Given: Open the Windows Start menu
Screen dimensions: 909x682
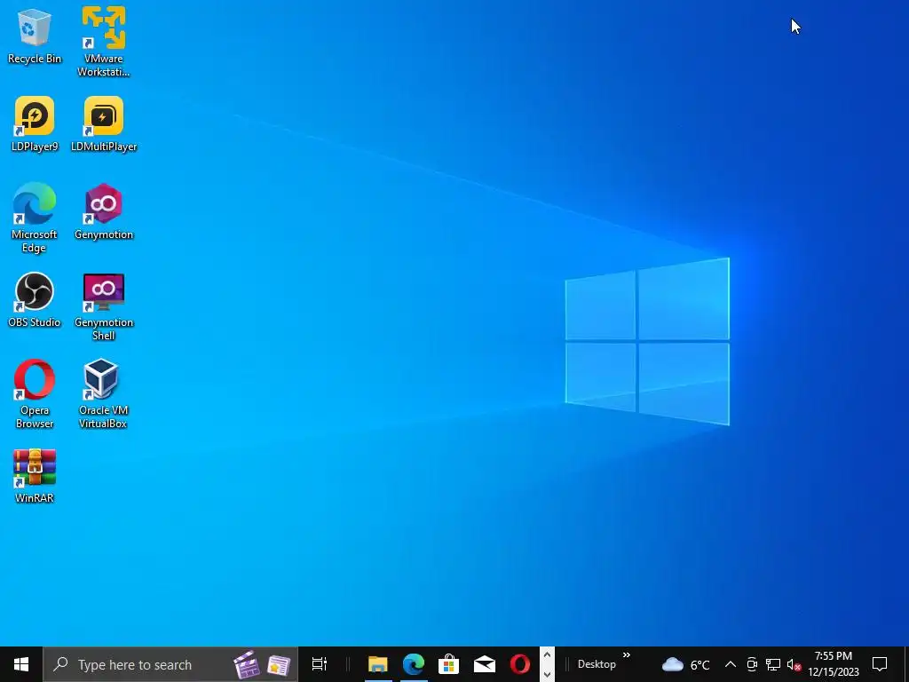Looking at the screenshot, I should point(21,664).
